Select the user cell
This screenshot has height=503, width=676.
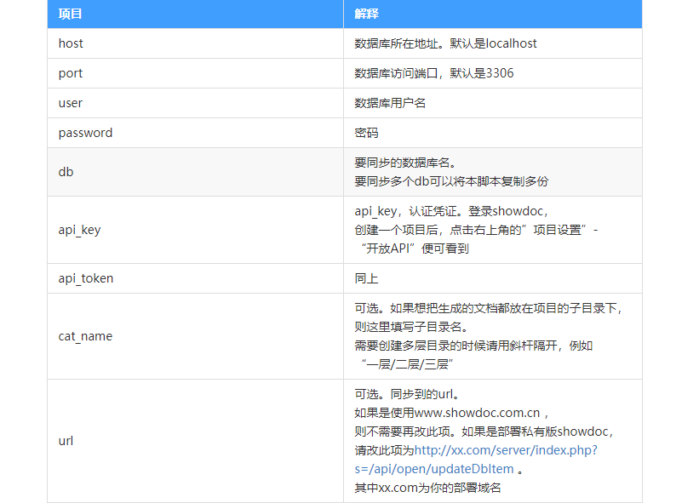pyautogui.click(x=195, y=103)
